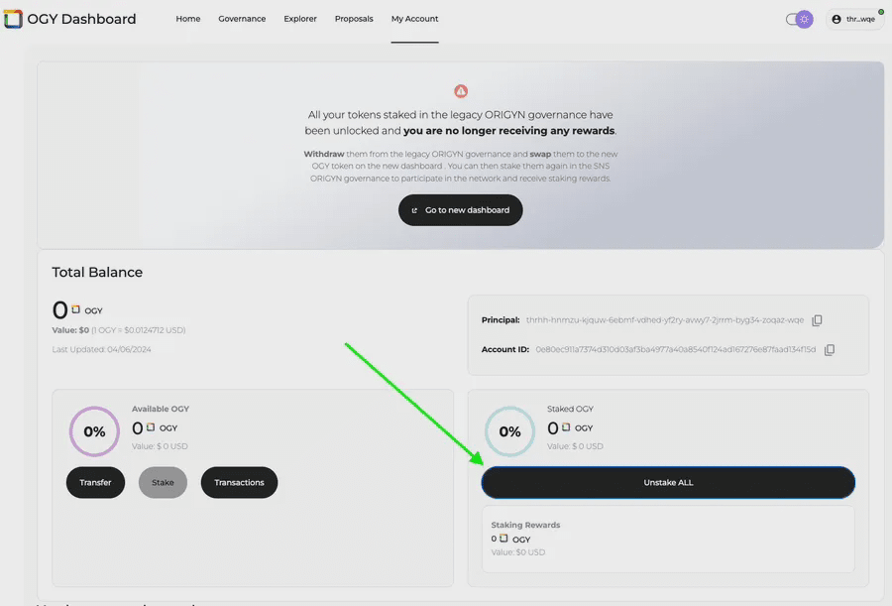The width and height of the screenshot is (892, 606).
Task: Click the Unstake ALL button
Action: coord(668,482)
